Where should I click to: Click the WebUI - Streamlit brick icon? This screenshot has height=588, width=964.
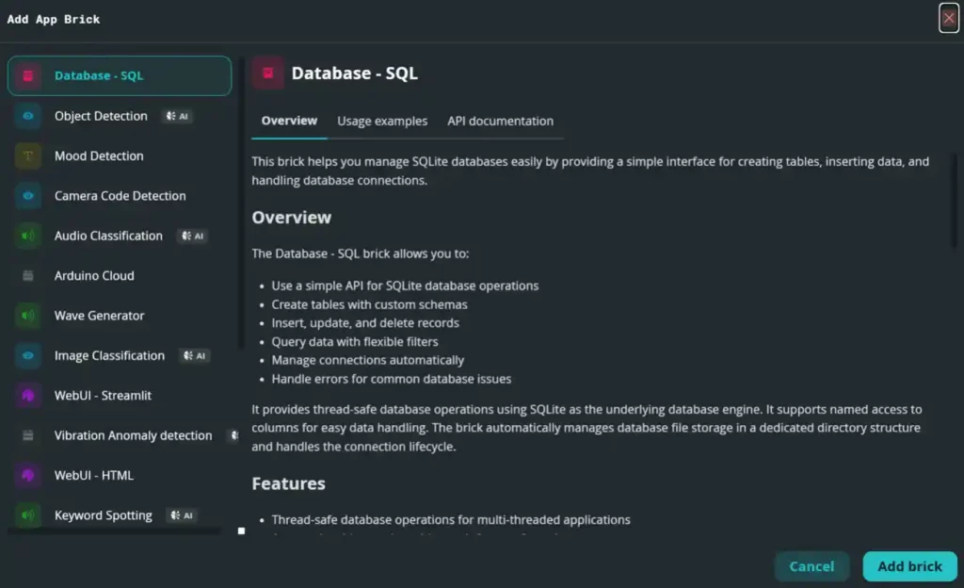tap(28, 396)
